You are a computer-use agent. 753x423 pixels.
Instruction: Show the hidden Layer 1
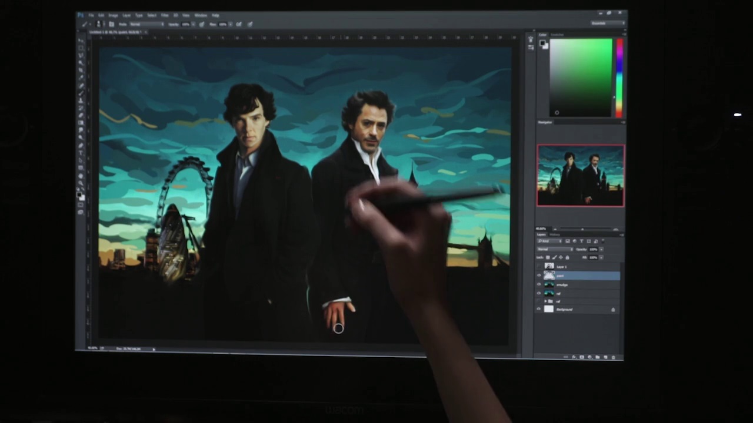(x=539, y=267)
